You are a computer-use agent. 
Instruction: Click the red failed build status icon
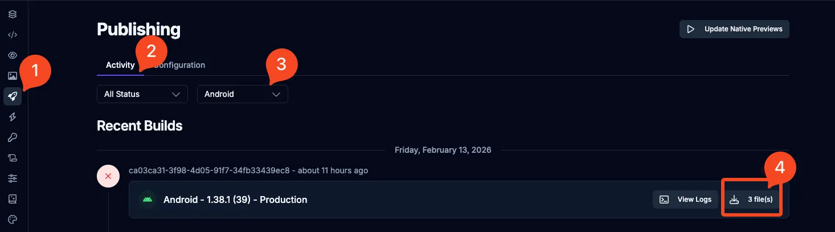point(108,177)
